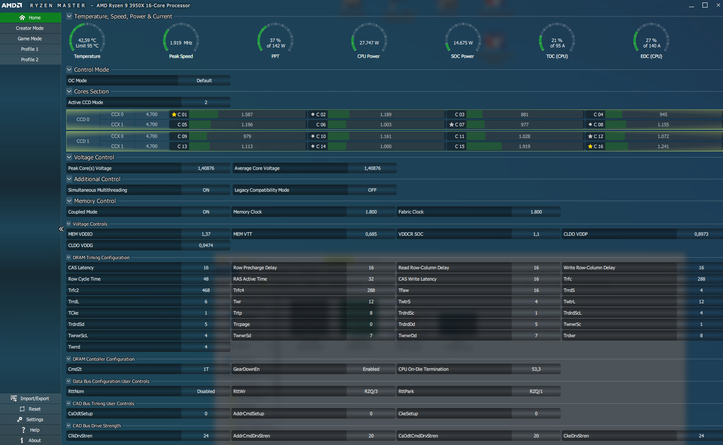Click the green speed bar for core C 01

[204, 115]
